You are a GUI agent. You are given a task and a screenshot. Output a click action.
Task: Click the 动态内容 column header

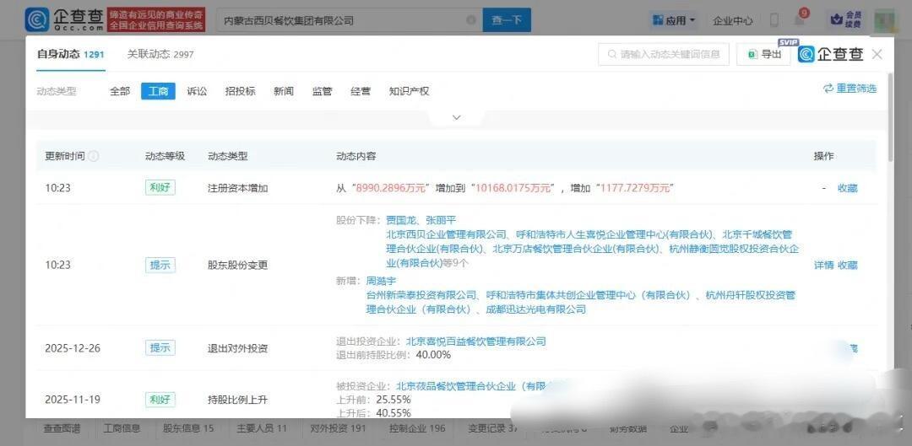tap(356, 156)
